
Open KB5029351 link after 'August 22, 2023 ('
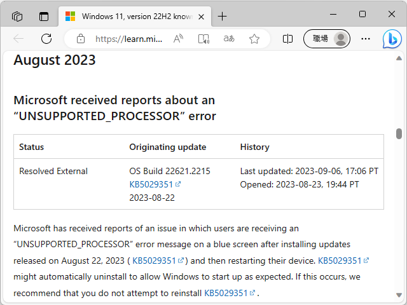point(158,261)
